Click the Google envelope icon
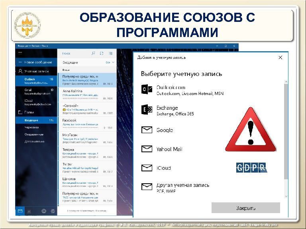Screen dimensions: 306x229 pos(147,130)
